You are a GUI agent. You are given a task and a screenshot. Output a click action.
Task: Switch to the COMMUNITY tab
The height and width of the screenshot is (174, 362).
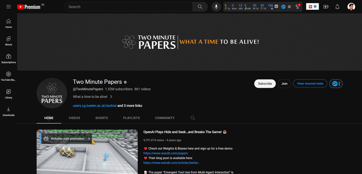pyautogui.click(x=165, y=118)
